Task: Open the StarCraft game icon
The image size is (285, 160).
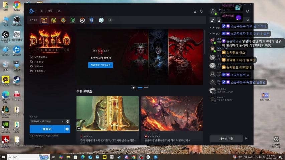Action: (x=92, y=20)
